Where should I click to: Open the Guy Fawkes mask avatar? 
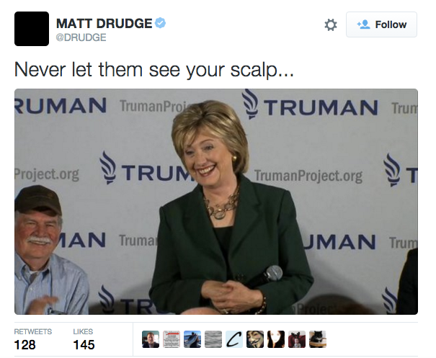click(x=255, y=339)
